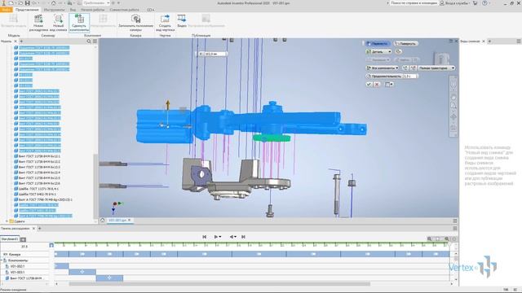Confirm tweak with the green checkmark
The height and width of the screenshot is (293, 522).
pos(369,84)
